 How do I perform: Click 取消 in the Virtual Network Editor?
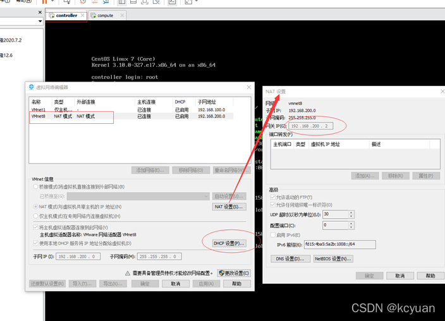coord(175,284)
